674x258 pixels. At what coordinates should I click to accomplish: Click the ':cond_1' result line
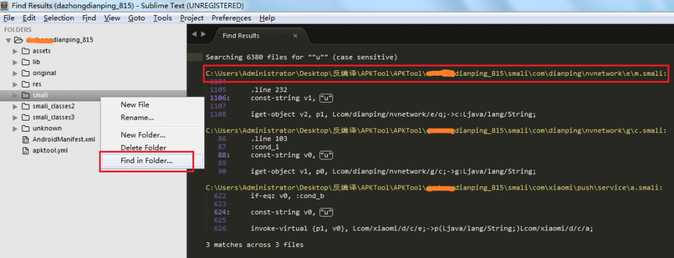tap(265, 147)
